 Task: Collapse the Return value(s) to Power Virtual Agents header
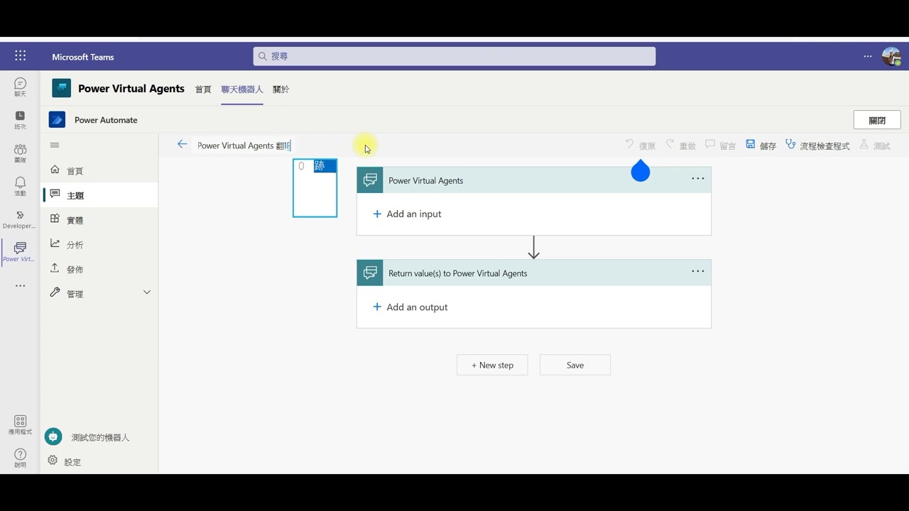pos(533,273)
